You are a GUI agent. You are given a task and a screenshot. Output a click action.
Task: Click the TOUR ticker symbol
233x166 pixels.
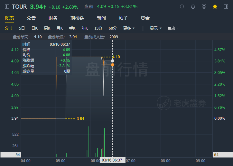tap(19, 7)
